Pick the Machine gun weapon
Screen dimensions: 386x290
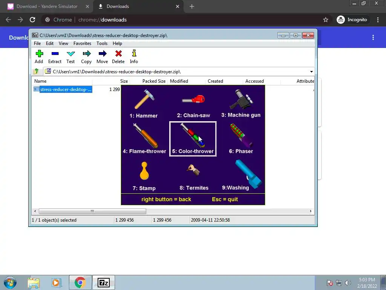pos(241,103)
